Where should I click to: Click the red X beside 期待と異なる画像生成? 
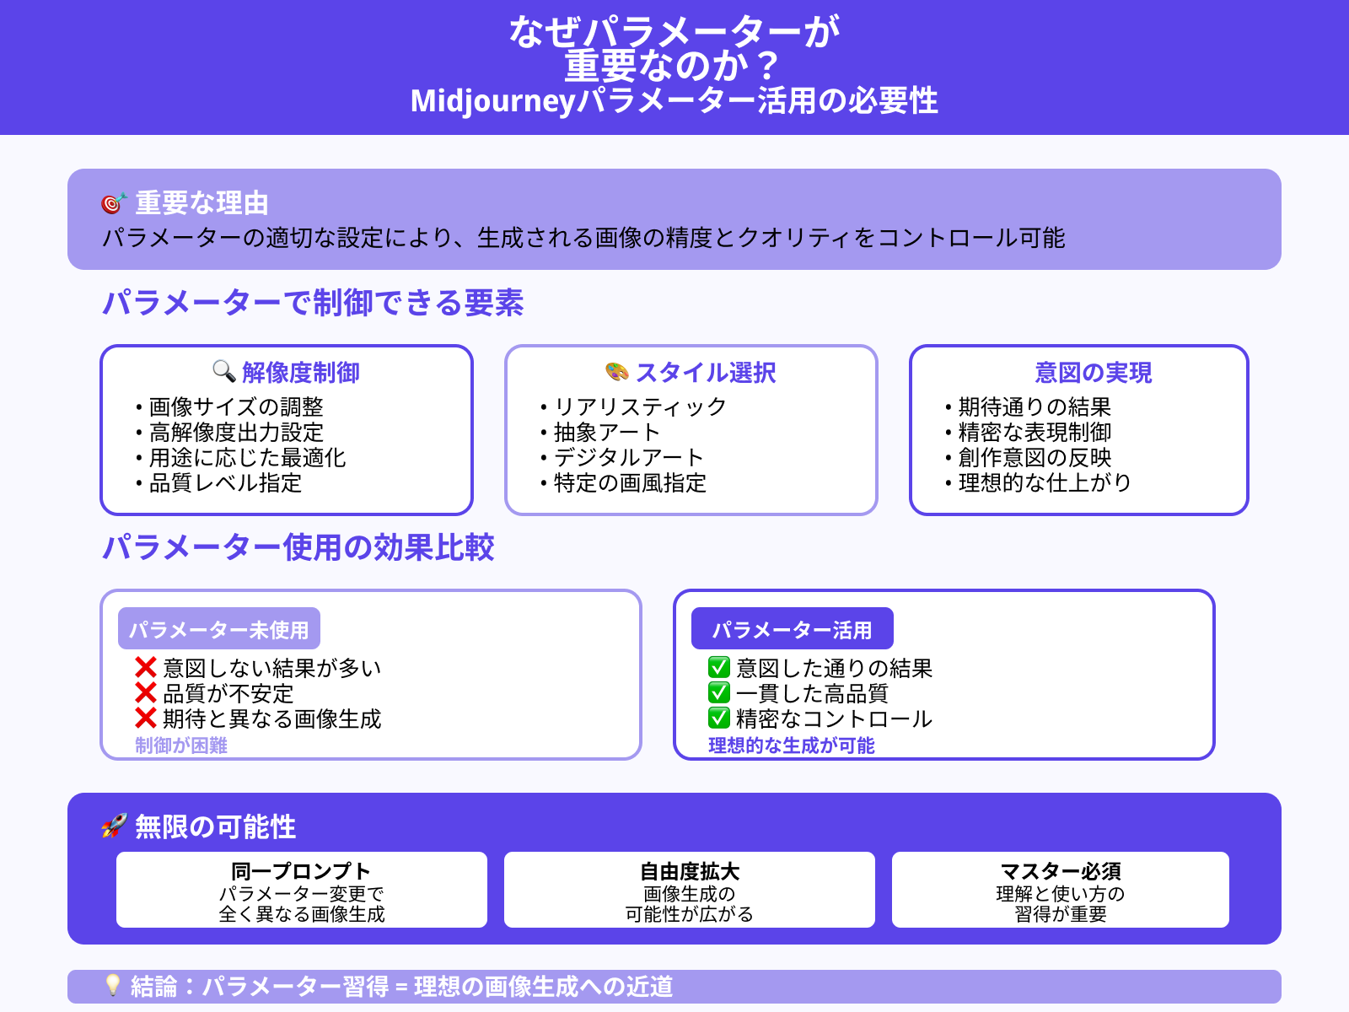[x=146, y=718]
